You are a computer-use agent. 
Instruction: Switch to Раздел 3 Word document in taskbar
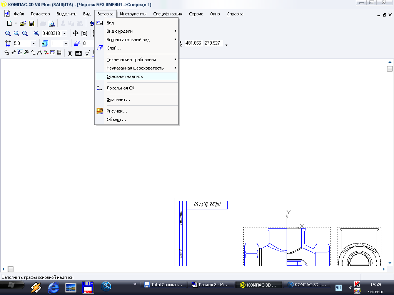pos(210,285)
